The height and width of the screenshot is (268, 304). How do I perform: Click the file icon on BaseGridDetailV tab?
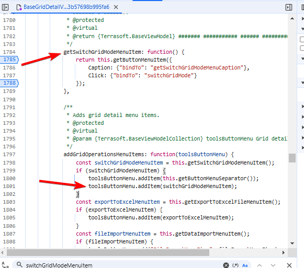coord(19,7)
